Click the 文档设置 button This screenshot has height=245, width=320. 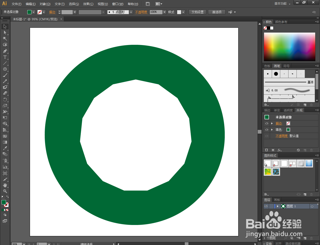click(197, 12)
